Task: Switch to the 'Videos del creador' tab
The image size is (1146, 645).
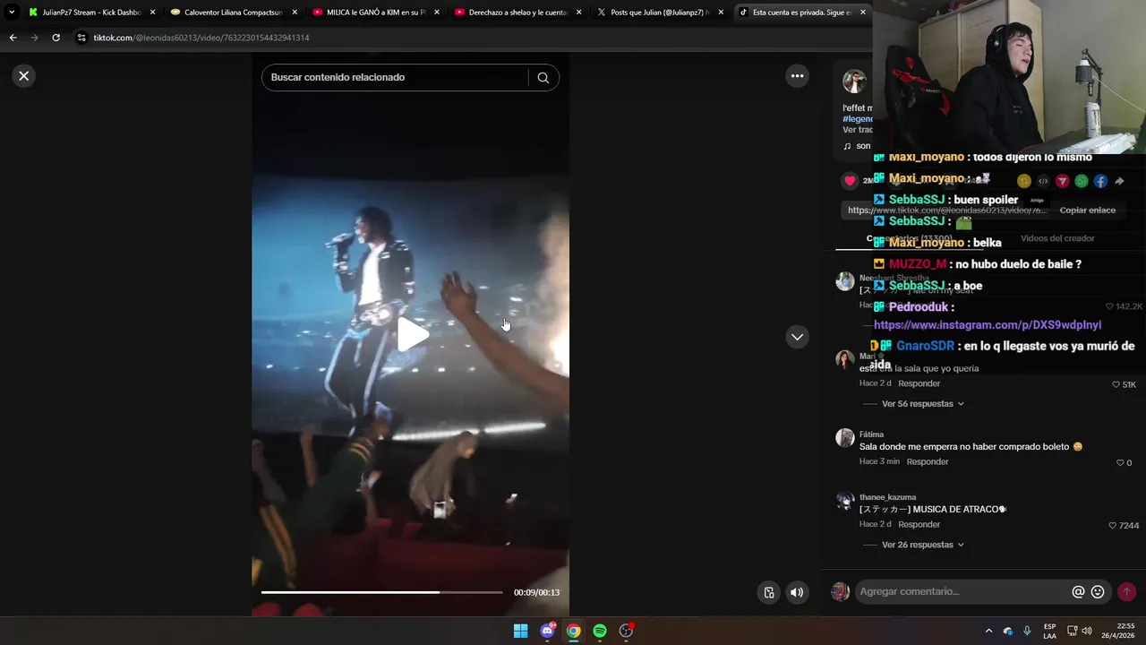Action: click(x=1057, y=238)
